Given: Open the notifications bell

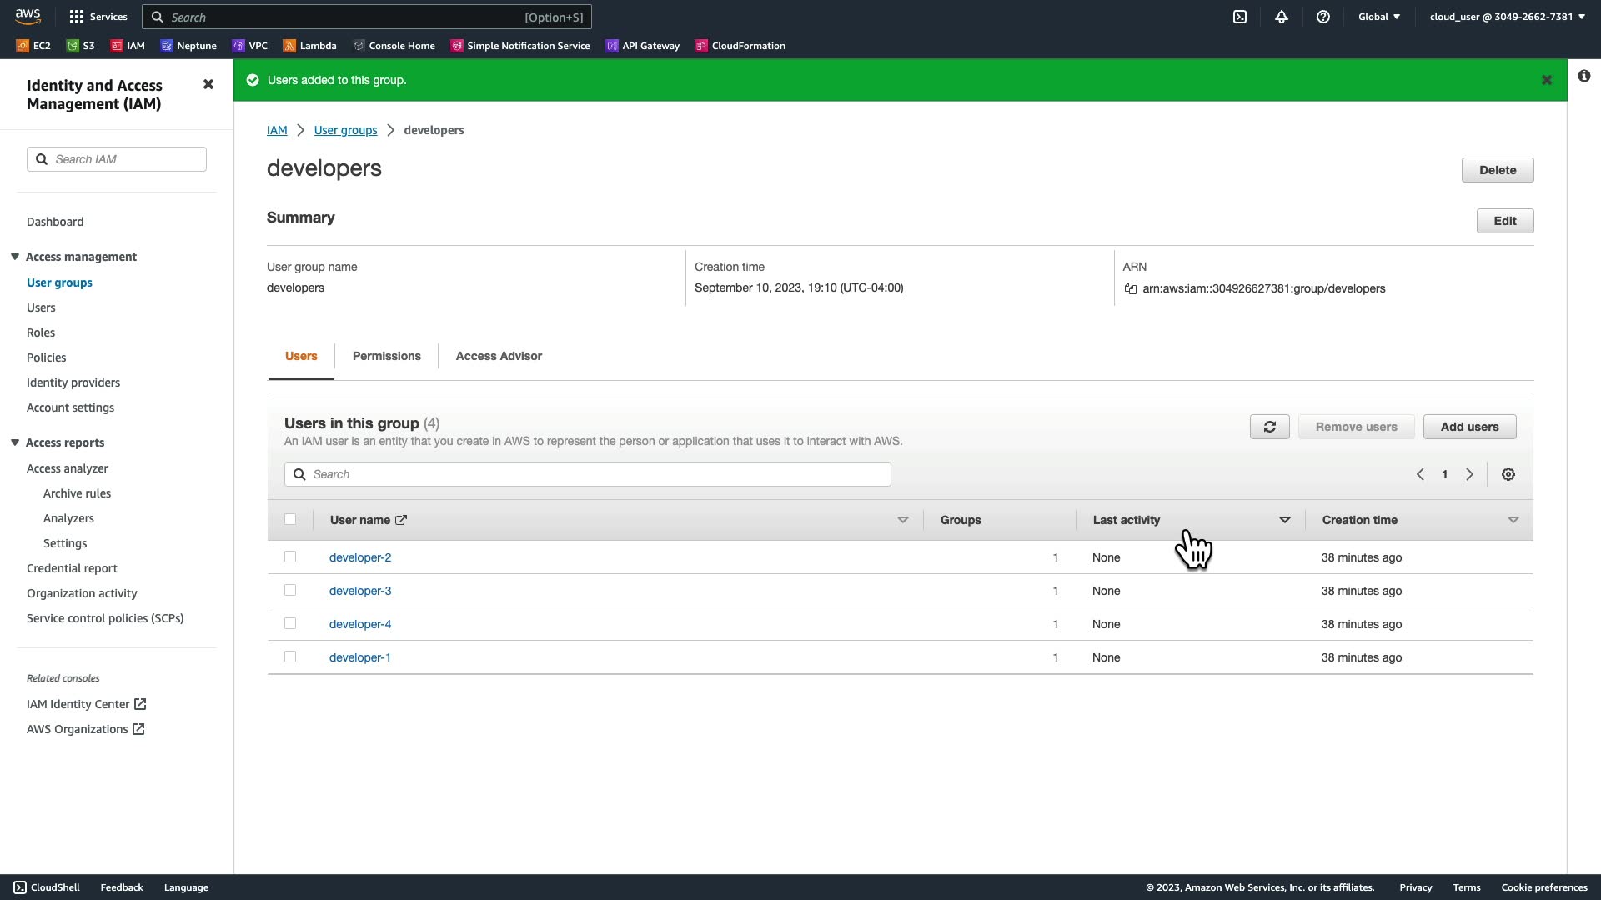Looking at the screenshot, I should (x=1282, y=17).
